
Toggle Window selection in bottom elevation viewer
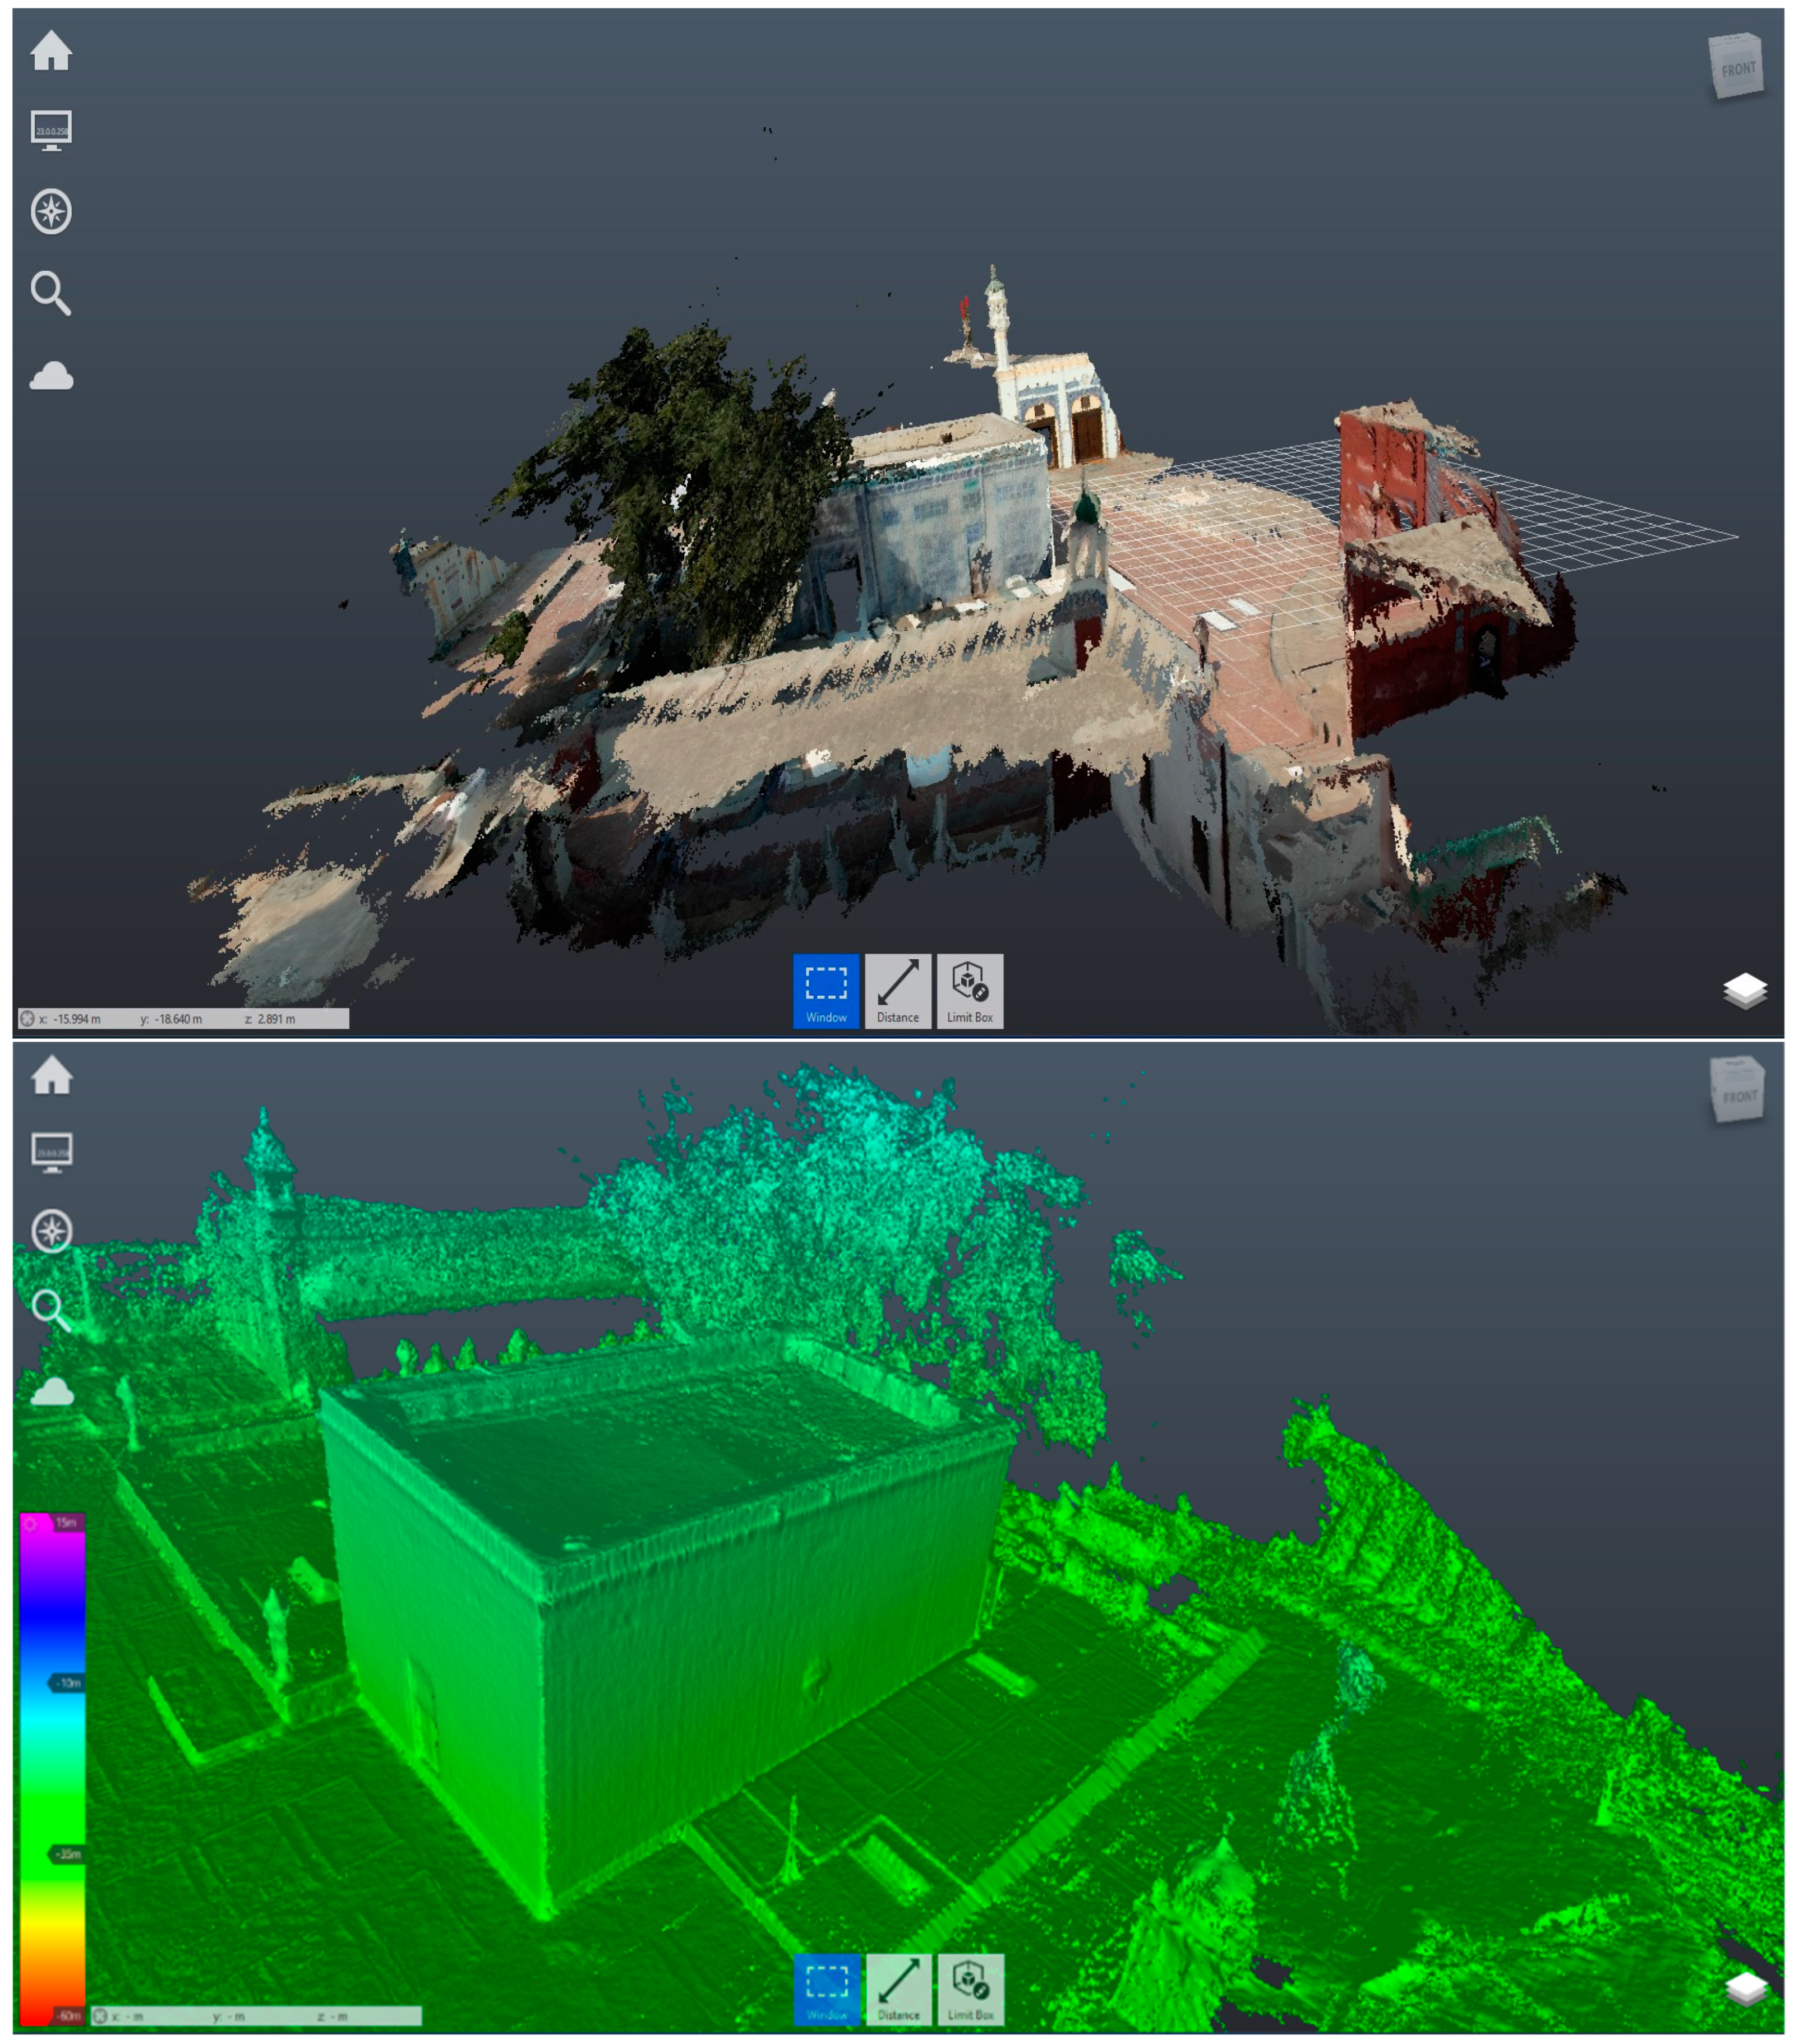coord(827,1989)
